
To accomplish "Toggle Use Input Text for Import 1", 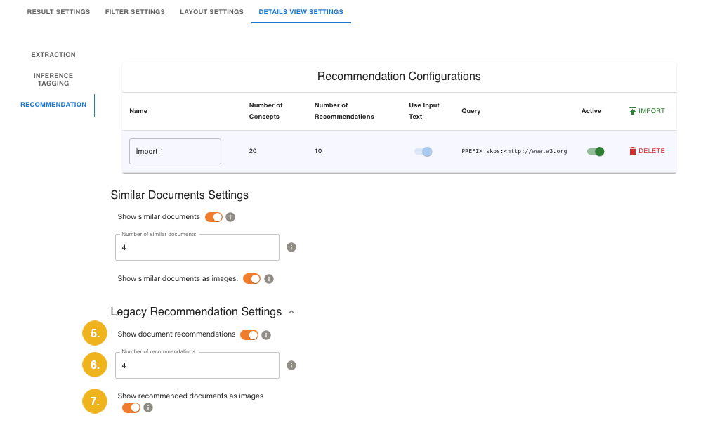I will point(423,151).
